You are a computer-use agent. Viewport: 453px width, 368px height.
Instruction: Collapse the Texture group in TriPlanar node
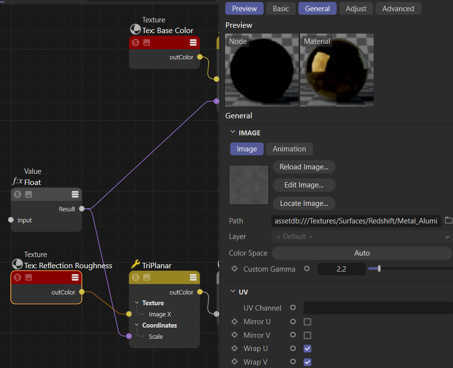pos(137,303)
